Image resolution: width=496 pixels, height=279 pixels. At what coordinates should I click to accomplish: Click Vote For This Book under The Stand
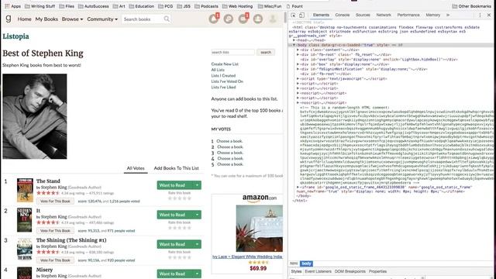click(x=55, y=201)
